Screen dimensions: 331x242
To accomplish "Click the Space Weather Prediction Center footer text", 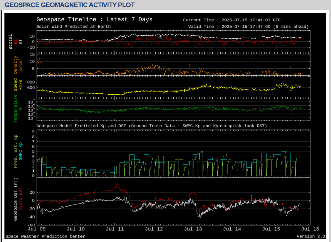I will tap(45, 236).
